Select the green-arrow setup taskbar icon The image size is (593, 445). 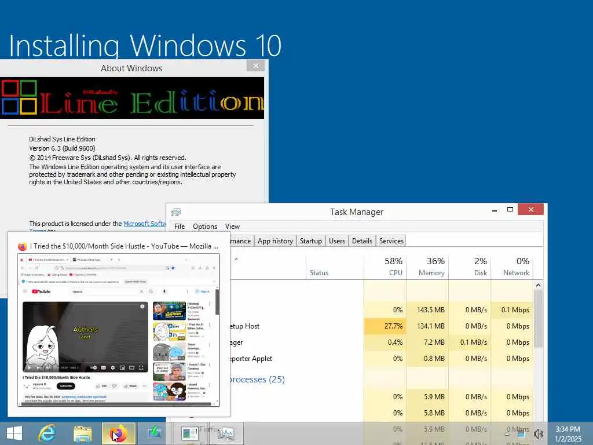(154, 433)
